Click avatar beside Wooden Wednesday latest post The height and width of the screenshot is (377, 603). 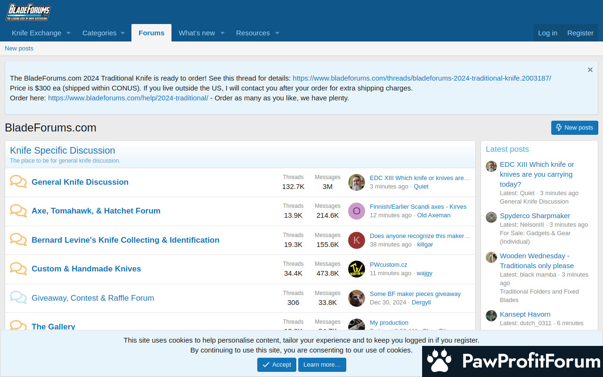coord(491,257)
